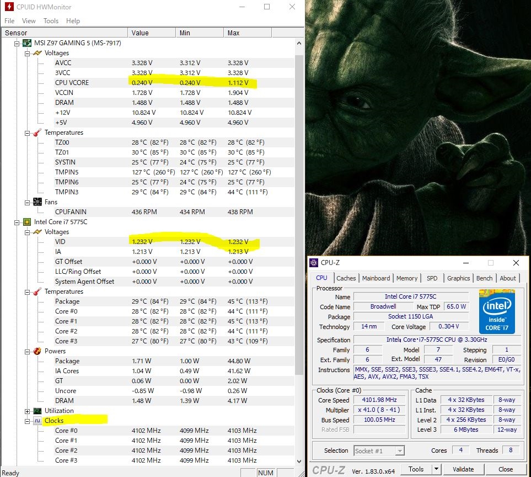Image resolution: width=531 pixels, height=477 pixels.
Task: Click the mainboard Temperatures thermometer icon
Action: (x=37, y=132)
